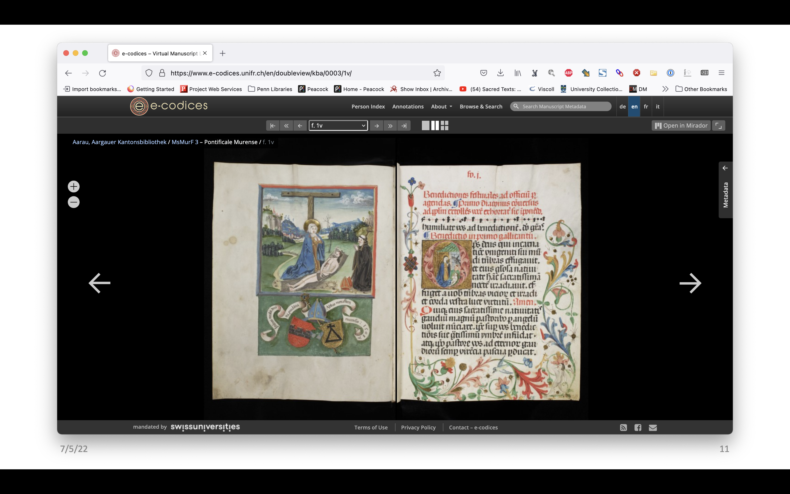Image resolution: width=790 pixels, height=494 pixels.
Task: Open reader view sidebar icon in toolbar
Action: coord(704,73)
